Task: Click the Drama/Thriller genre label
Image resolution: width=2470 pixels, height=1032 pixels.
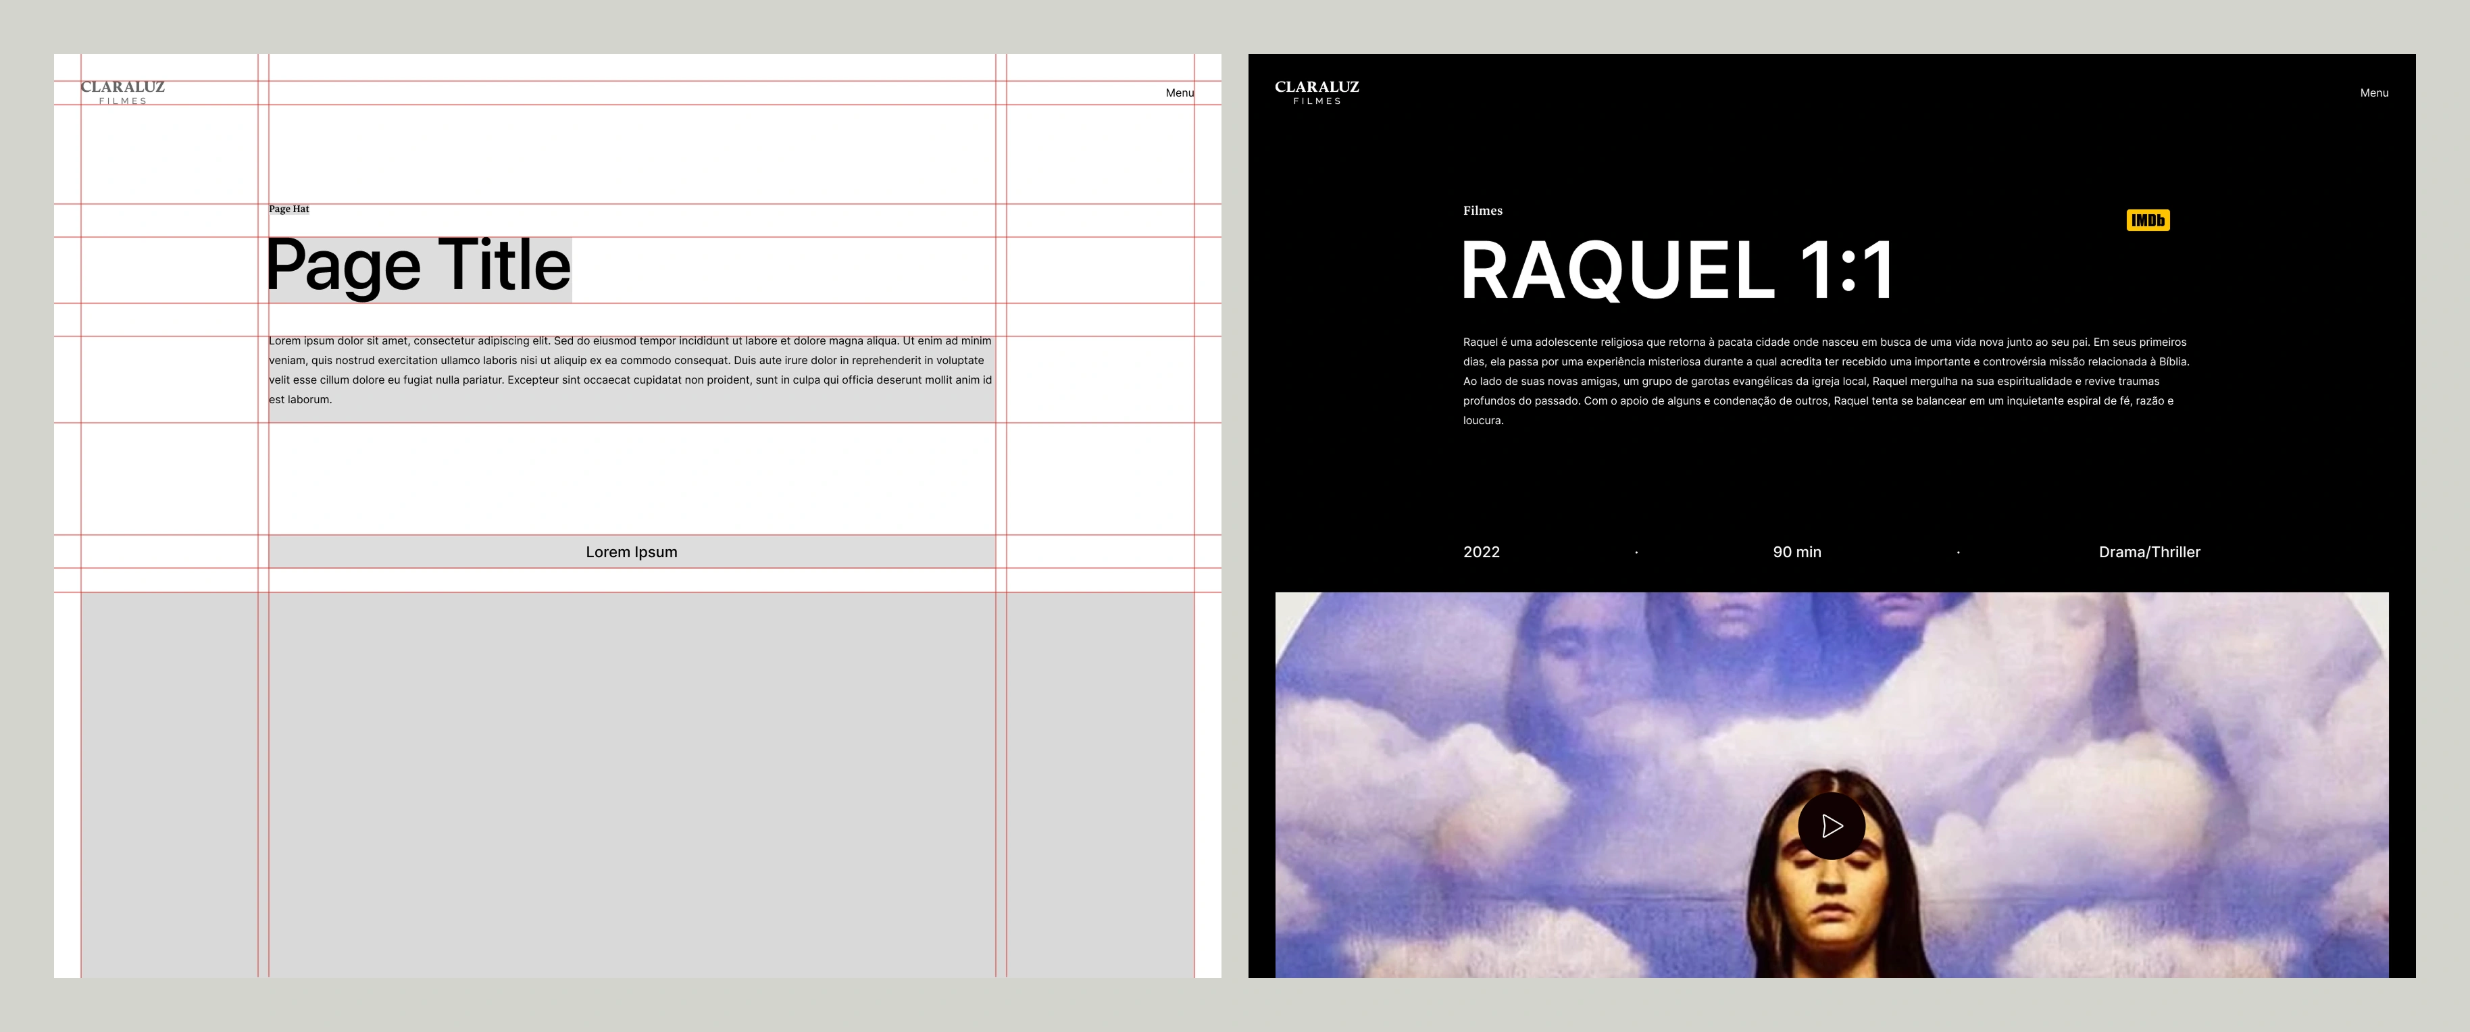Action: click(x=2149, y=552)
